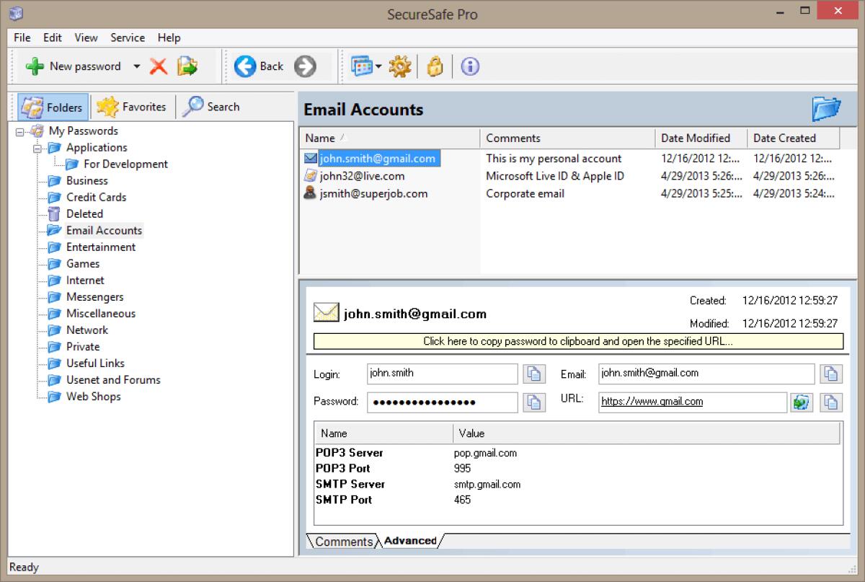Image resolution: width=865 pixels, height=582 pixels.
Task: Click the https://www.gmail.com link
Action: click(x=652, y=400)
